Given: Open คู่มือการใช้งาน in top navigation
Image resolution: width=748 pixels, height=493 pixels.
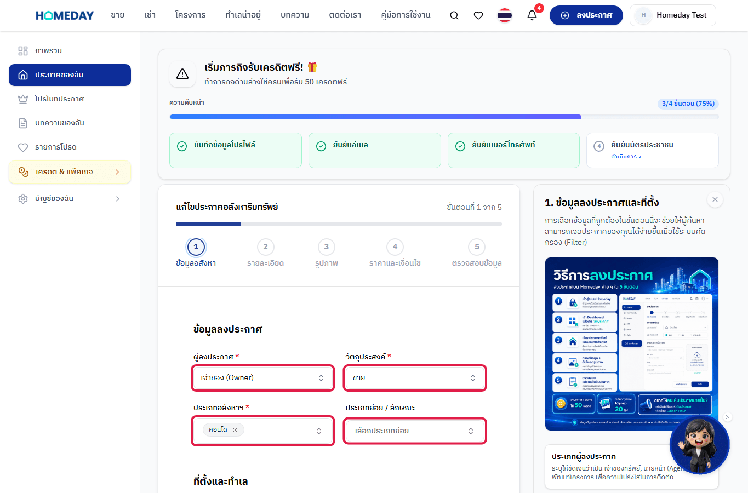Looking at the screenshot, I should [406, 15].
